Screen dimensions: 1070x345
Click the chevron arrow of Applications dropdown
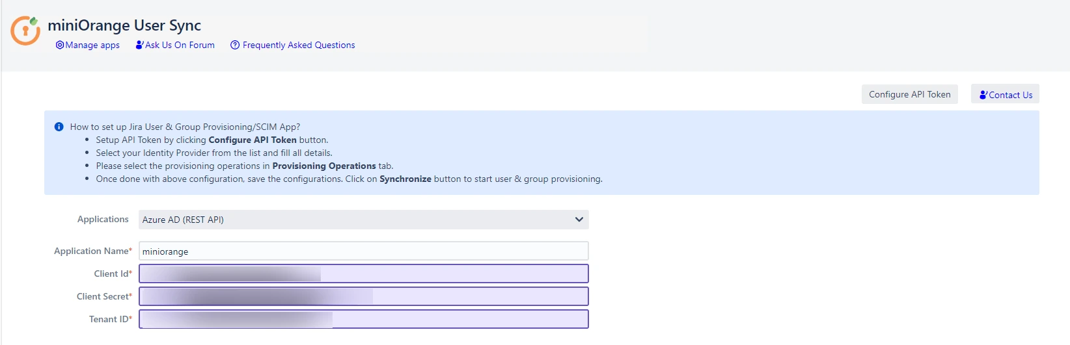point(579,220)
